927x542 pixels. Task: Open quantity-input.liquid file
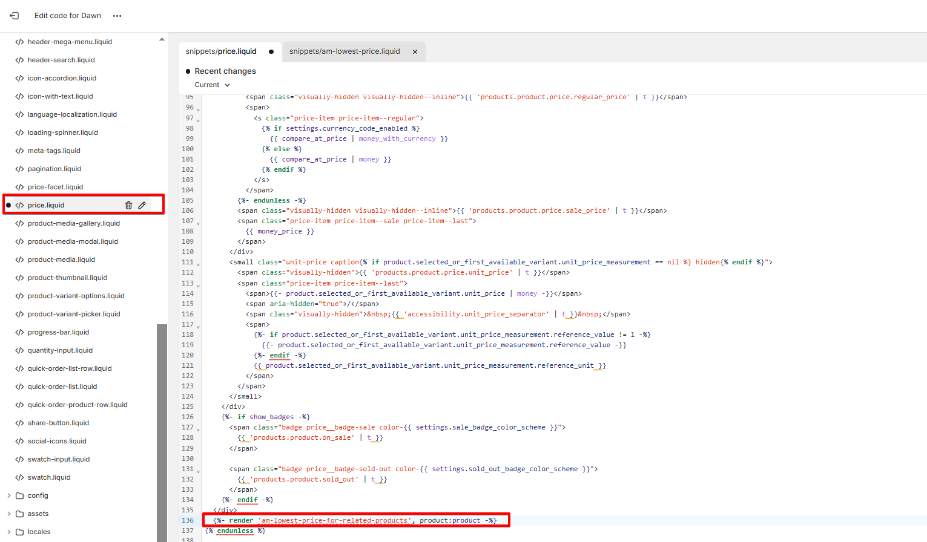[x=60, y=350]
